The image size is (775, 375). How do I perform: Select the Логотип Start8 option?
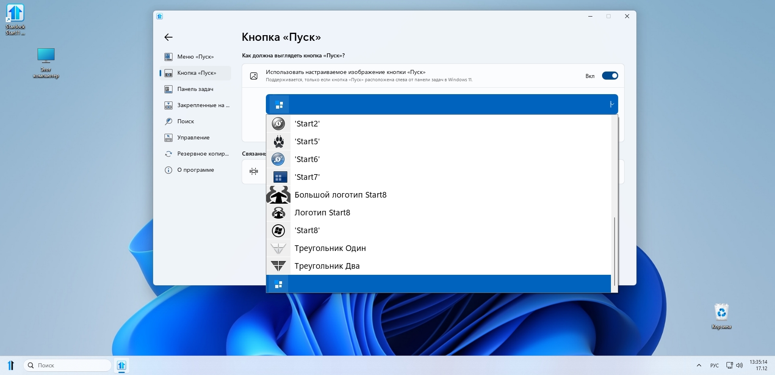pos(438,213)
